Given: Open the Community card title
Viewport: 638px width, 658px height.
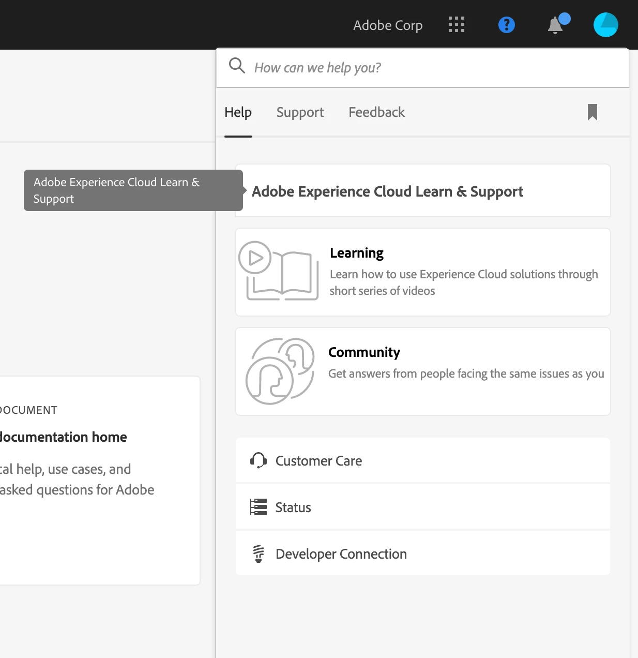Looking at the screenshot, I should (x=364, y=352).
